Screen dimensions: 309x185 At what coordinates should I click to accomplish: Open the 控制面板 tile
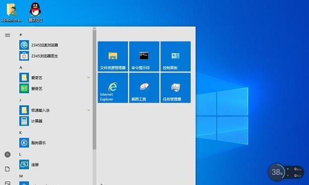click(175, 56)
